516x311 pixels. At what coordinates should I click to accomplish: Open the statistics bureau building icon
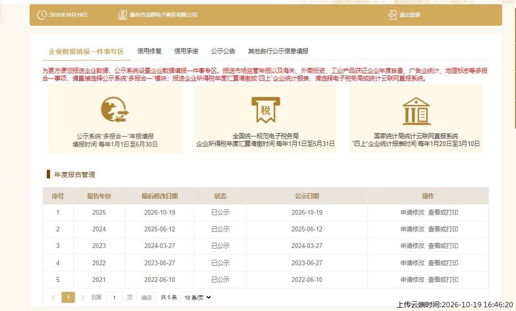[x=416, y=111]
